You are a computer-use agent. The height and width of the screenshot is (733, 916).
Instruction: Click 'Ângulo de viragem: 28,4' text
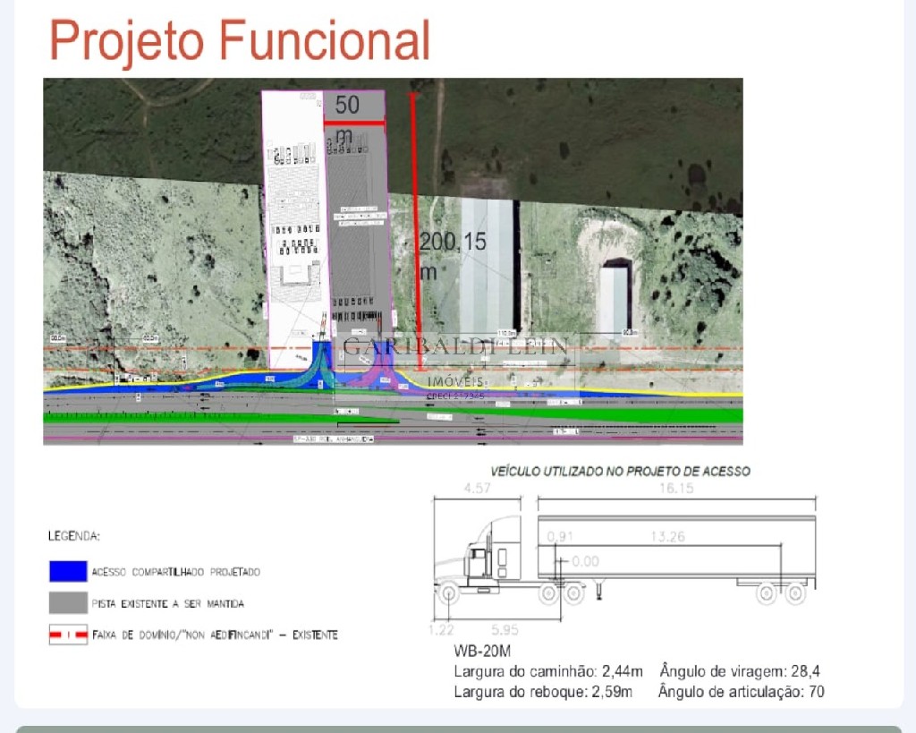(x=740, y=671)
